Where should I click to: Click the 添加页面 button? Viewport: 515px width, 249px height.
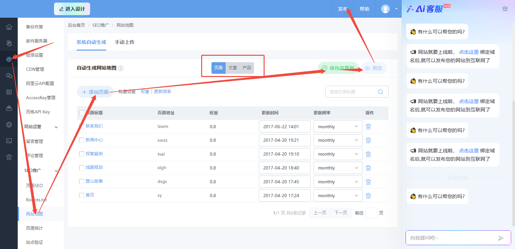tap(95, 92)
